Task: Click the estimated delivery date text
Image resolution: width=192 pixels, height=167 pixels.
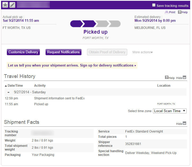Action: point(155,21)
